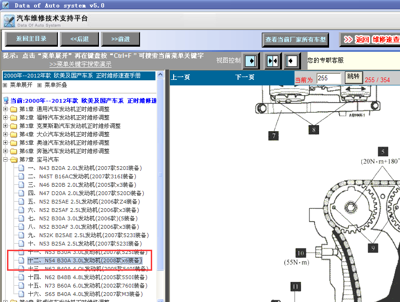The image size is (400, 302).
Task: Click the page icon beside N52 B30A 3.0L entry
Action: point(21,218)
